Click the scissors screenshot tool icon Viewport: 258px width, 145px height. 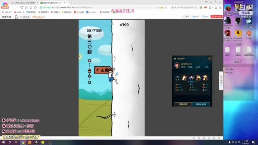coord(210,8)
